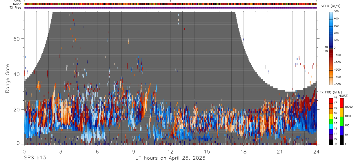
Task: Click the 'SPS b13' radar beam label
Action: 35,158
